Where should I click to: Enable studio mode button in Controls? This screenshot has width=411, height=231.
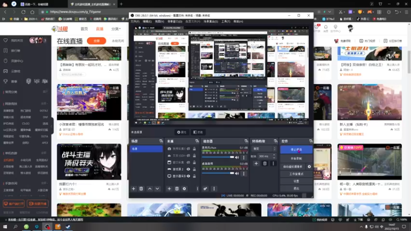pos(296,174)
